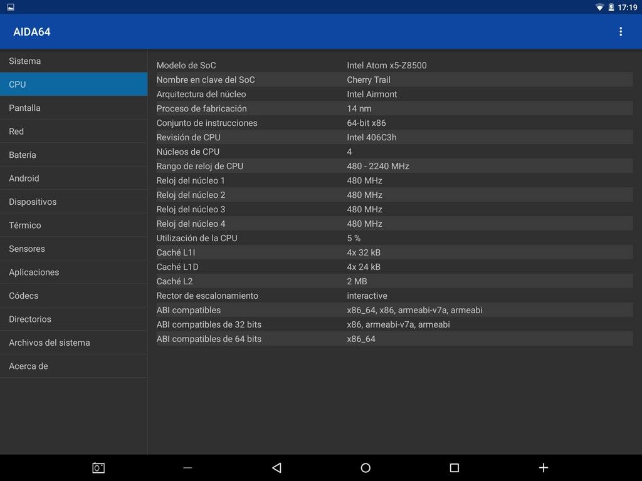Select the Caché L1I label
This screenshot has width=642, height=481.
coord(176,252)
